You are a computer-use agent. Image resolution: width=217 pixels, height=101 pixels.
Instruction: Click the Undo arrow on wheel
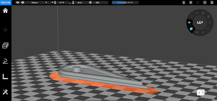click(x=210, y=23)
